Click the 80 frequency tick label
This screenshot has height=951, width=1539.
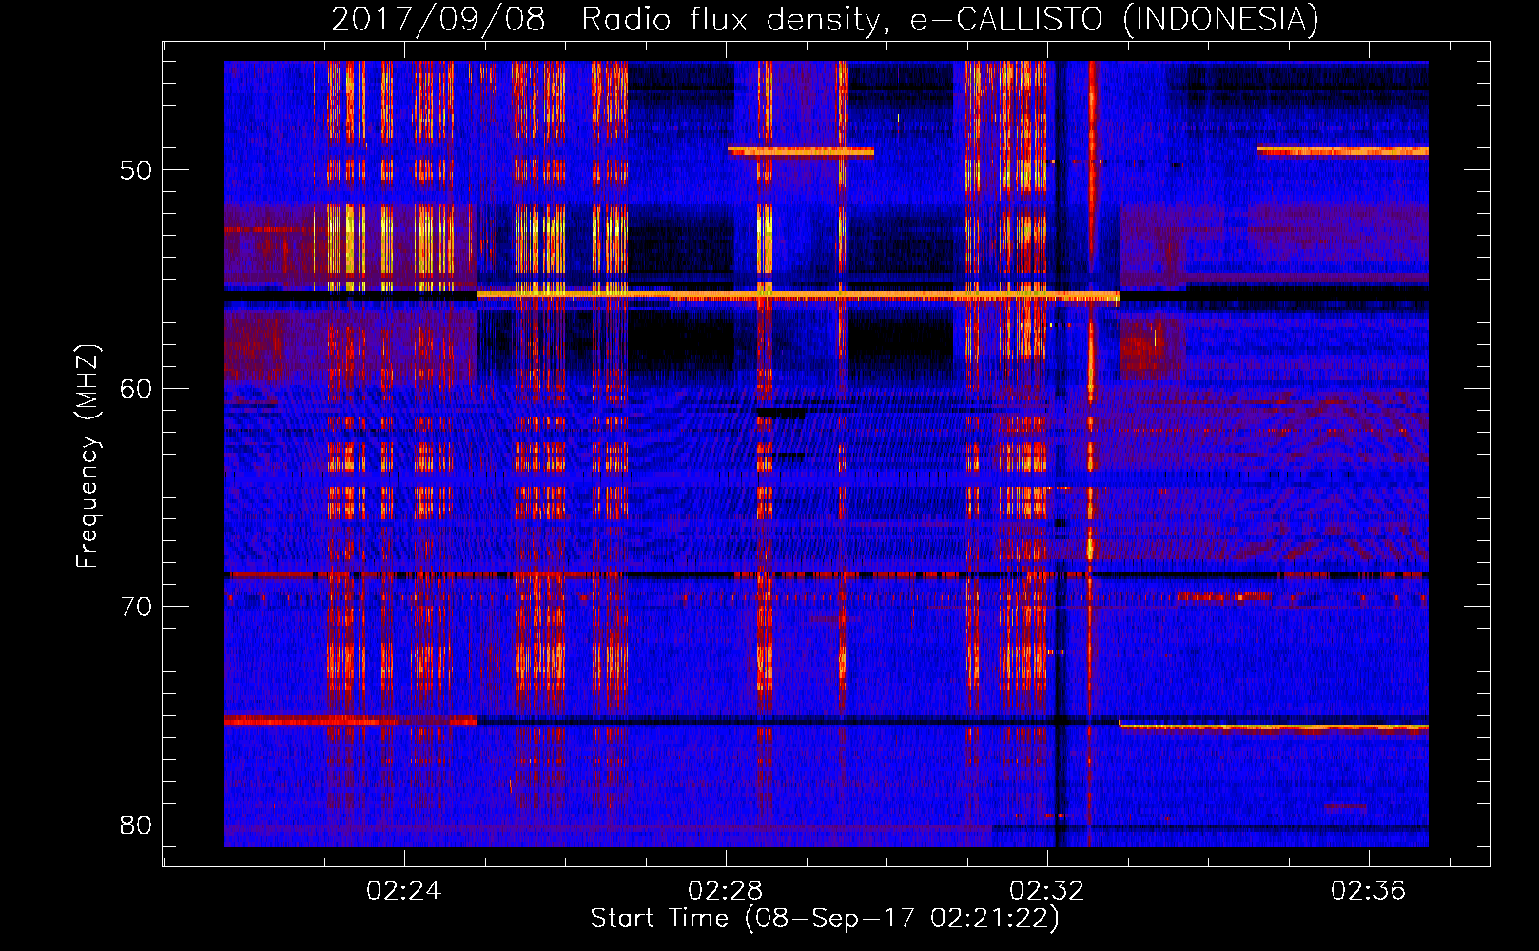pos(136,825)
